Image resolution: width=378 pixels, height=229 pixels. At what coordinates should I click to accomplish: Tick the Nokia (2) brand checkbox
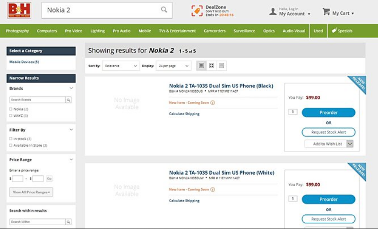tap(10, 109)
